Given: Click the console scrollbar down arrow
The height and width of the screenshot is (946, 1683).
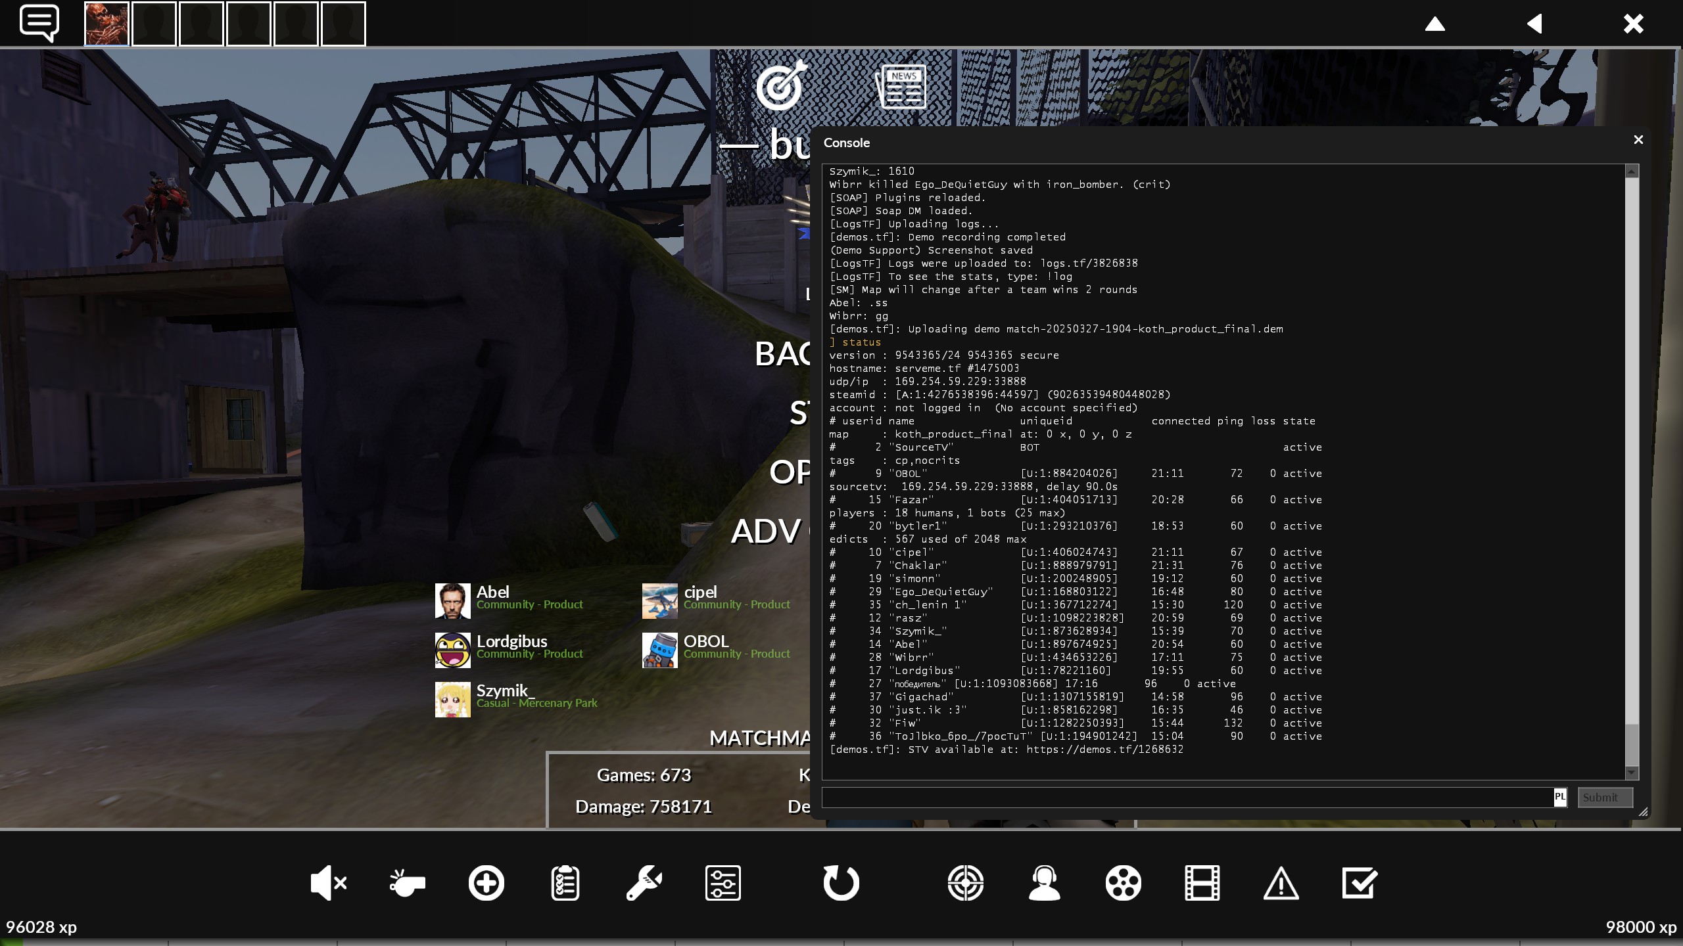Looking at the screenshot, I should (1631, 772).
